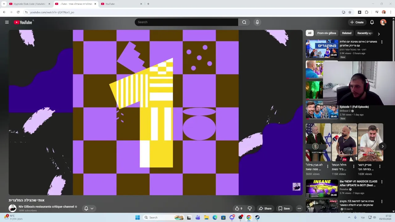Open weather widget showing 16°C
This screenshot has width=395, height=222.
coord(14,217)
